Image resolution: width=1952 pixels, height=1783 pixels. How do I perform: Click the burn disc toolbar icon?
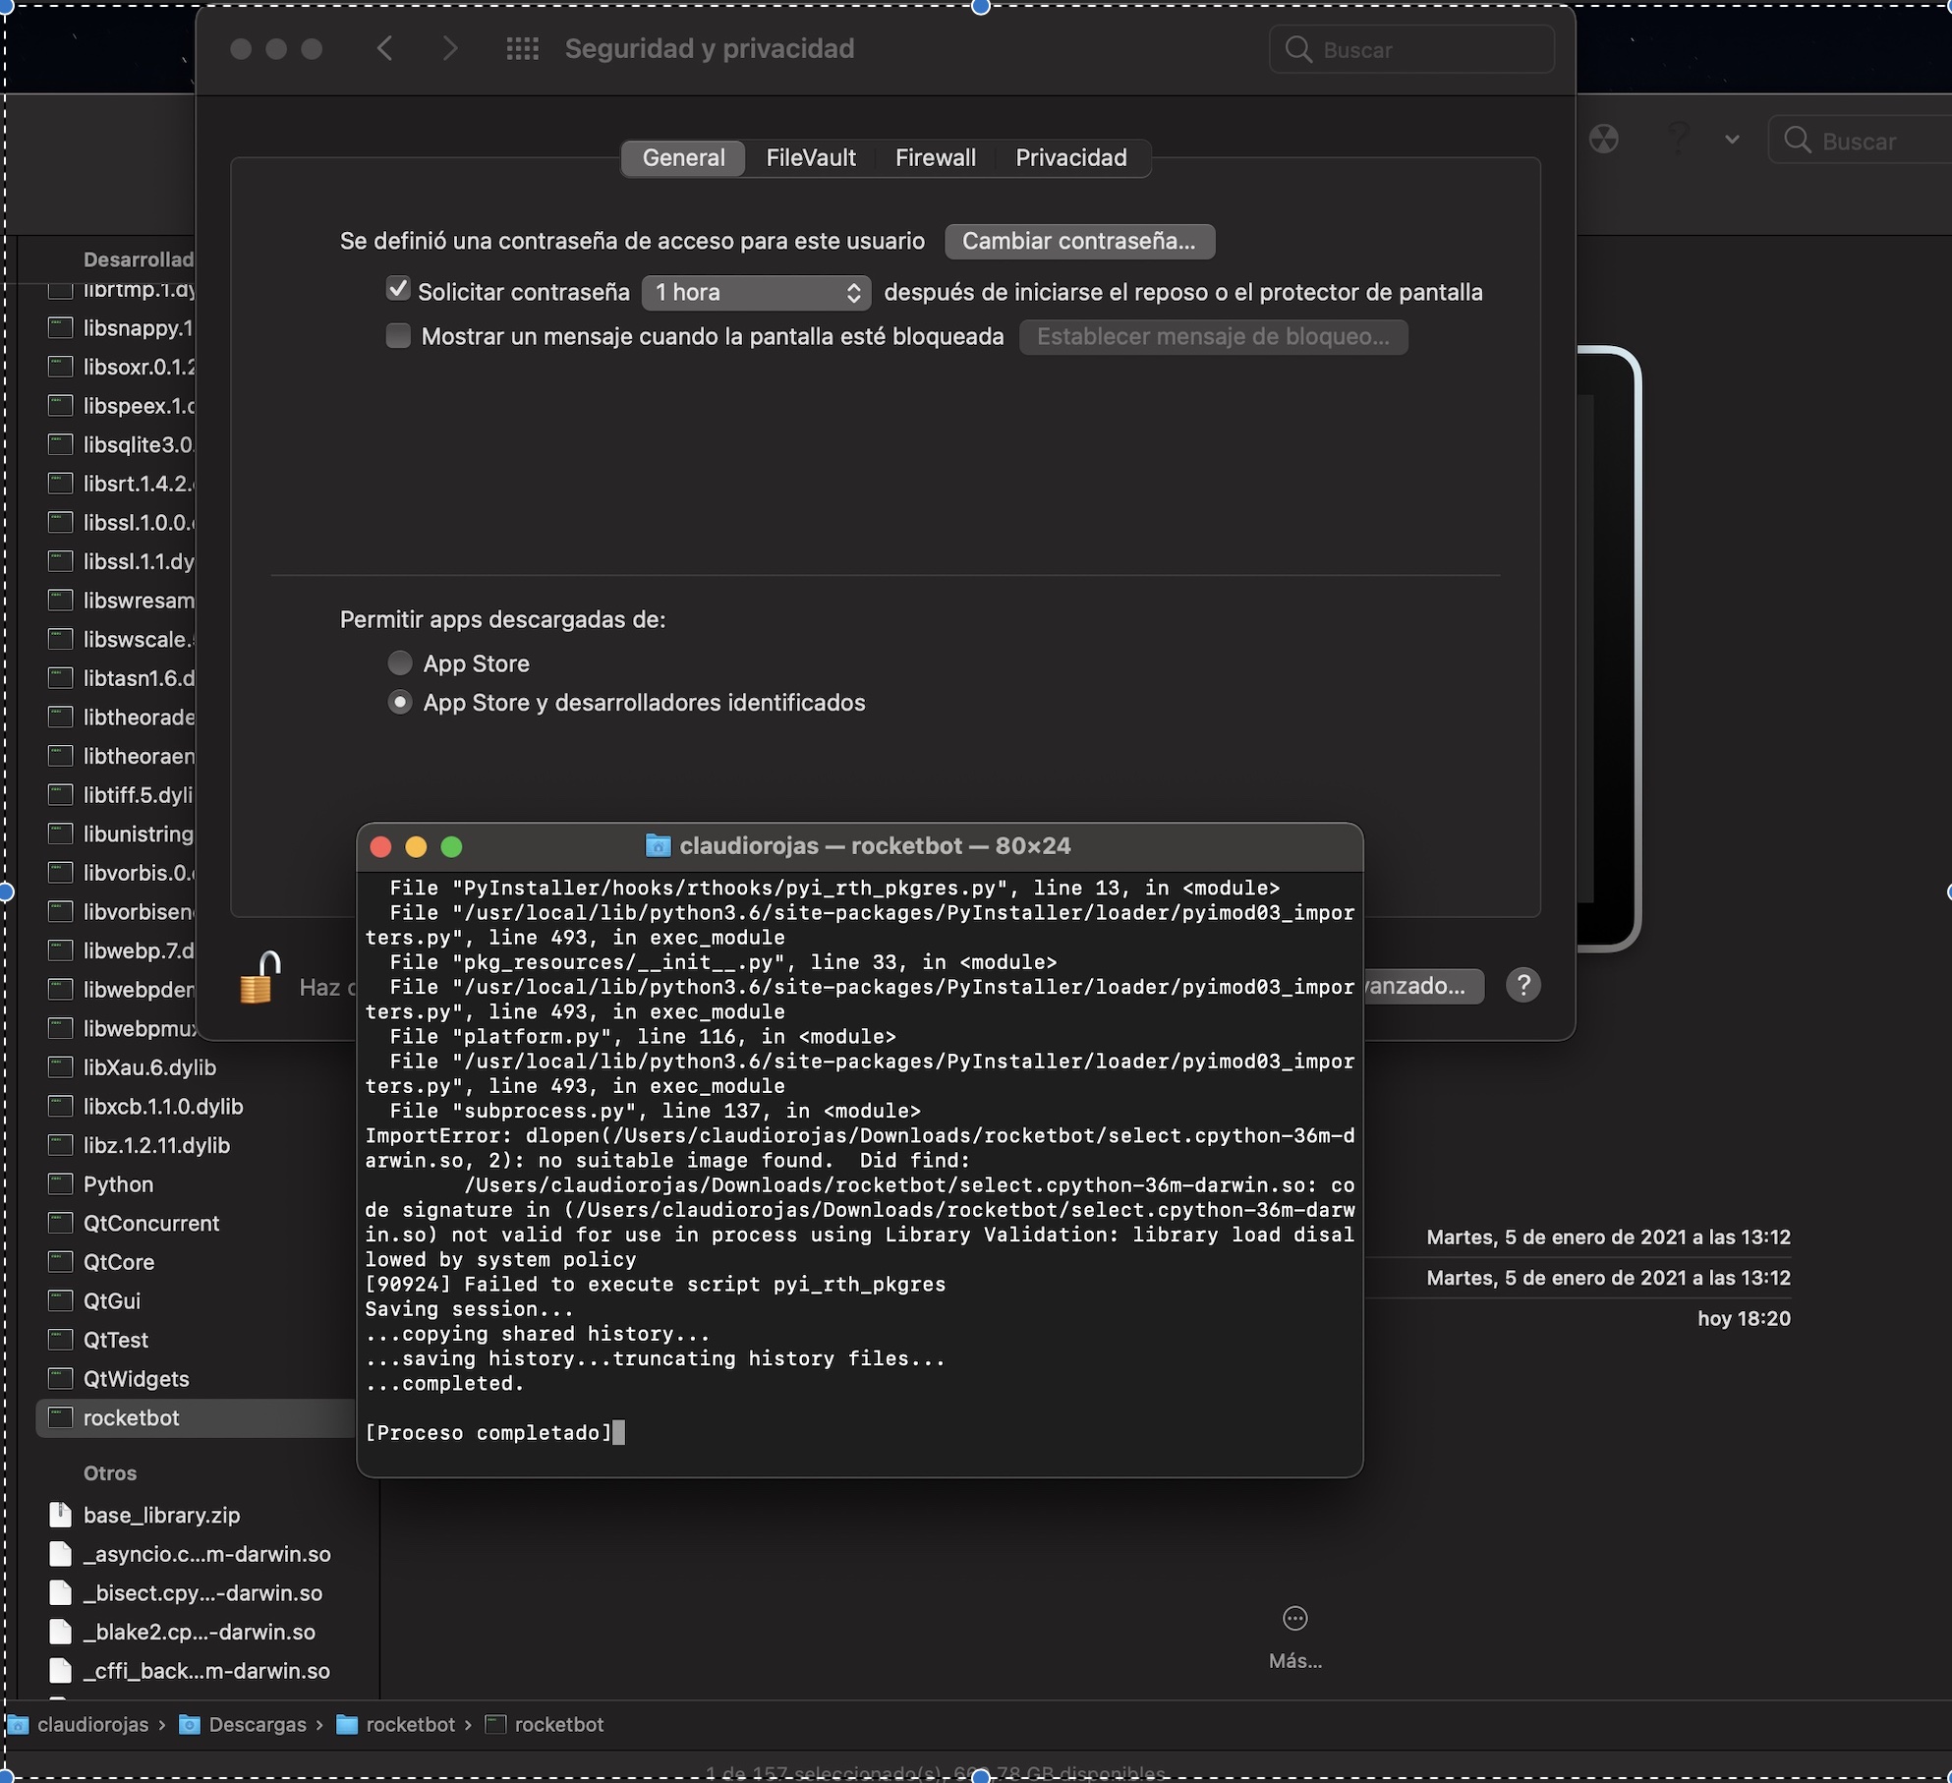click(1604, 140)
